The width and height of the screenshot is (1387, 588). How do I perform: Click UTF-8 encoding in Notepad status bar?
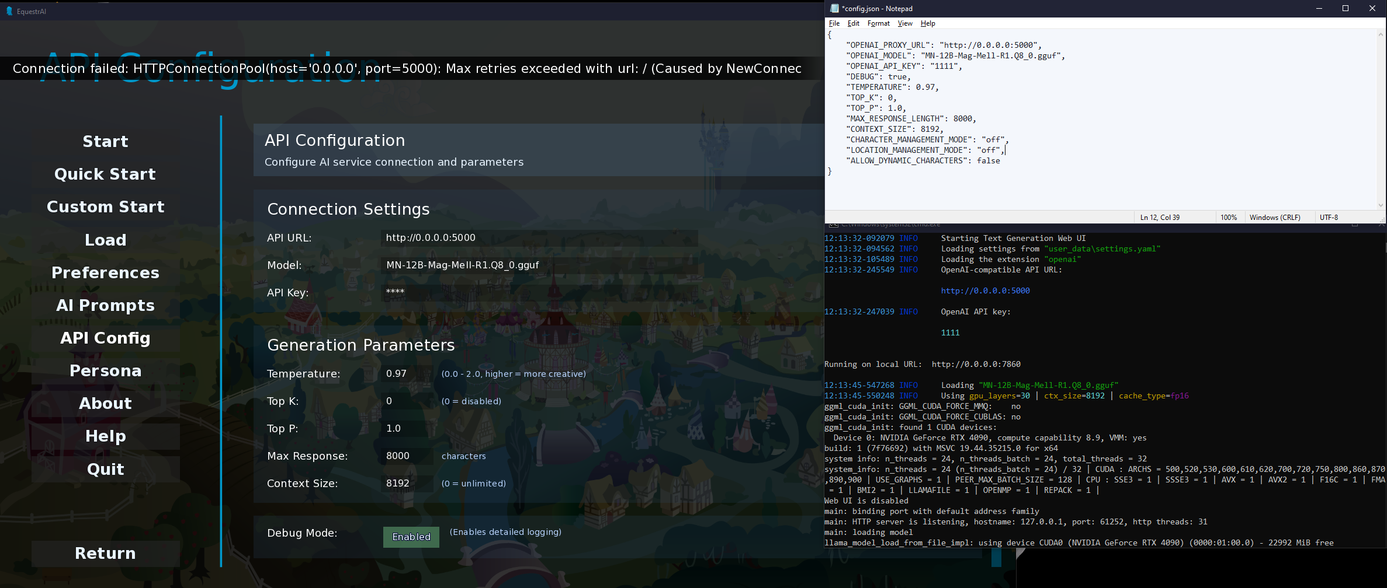1329,218
